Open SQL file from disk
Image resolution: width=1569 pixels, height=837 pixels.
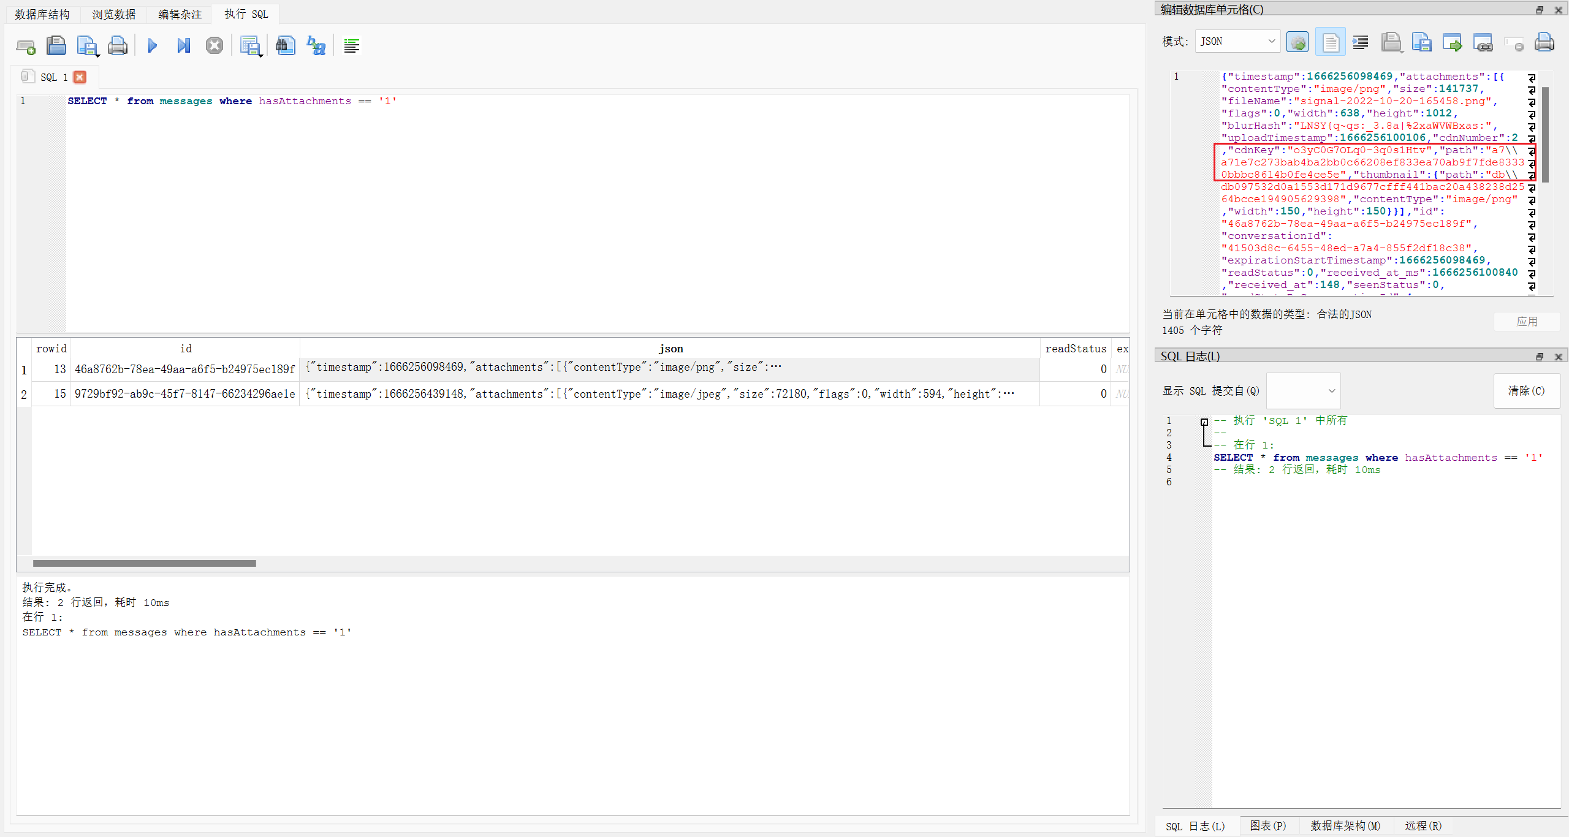point(56,46)
